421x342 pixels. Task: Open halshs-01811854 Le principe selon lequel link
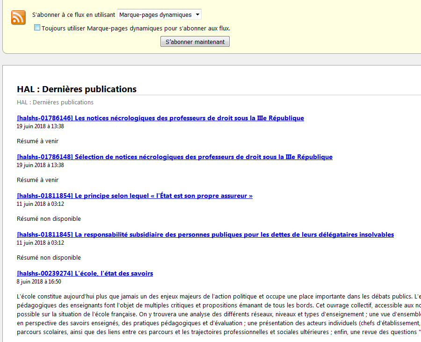tap(135, 196)
